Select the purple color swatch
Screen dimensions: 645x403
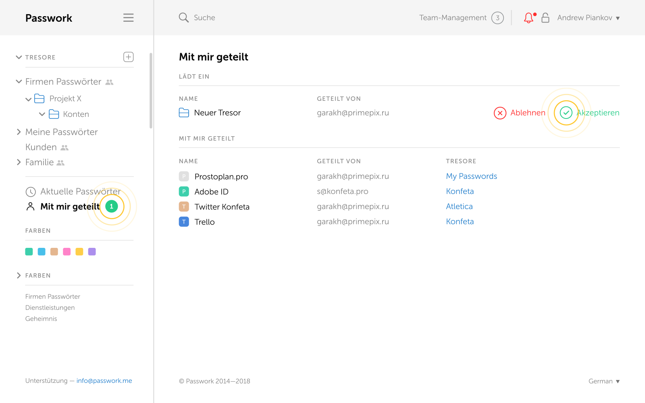[x=92, y=251]
